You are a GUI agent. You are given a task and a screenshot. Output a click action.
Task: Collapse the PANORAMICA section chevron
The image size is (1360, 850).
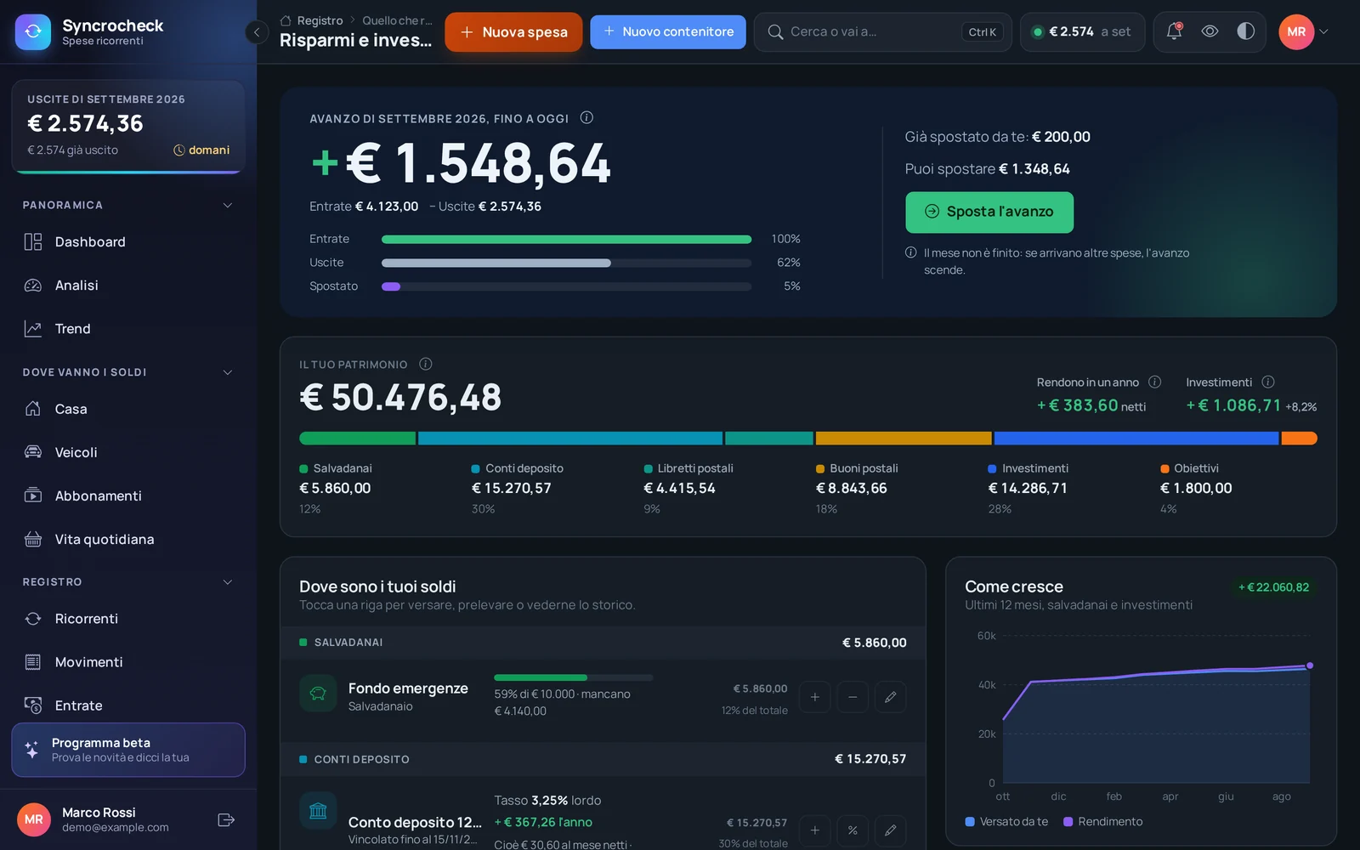pyautogui.click(x=228, y=205)
